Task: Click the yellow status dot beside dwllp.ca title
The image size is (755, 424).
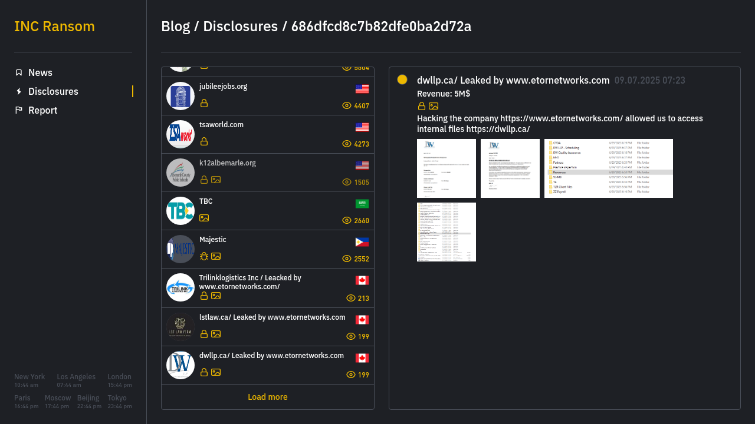Action: (402, 79)
